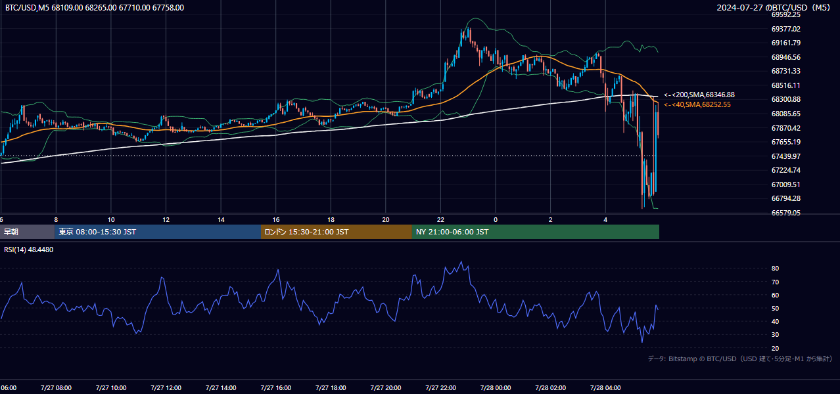Click the RSI axis value 50
The width and height of the screenshot is (840, 394).
point(775,308)
